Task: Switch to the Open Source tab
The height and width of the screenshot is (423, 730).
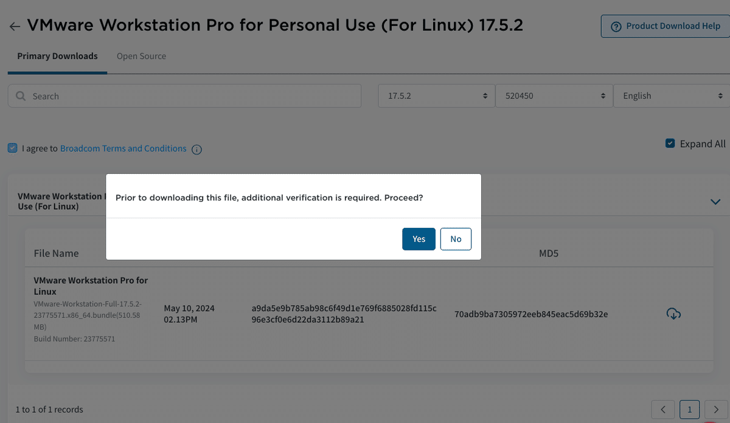Action: [x=141, y=56]
